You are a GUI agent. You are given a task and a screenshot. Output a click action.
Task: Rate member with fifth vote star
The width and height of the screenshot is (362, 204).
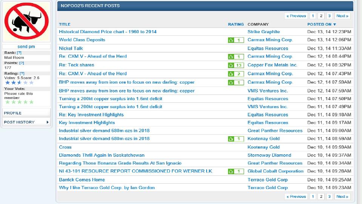[x=31, y=102]
